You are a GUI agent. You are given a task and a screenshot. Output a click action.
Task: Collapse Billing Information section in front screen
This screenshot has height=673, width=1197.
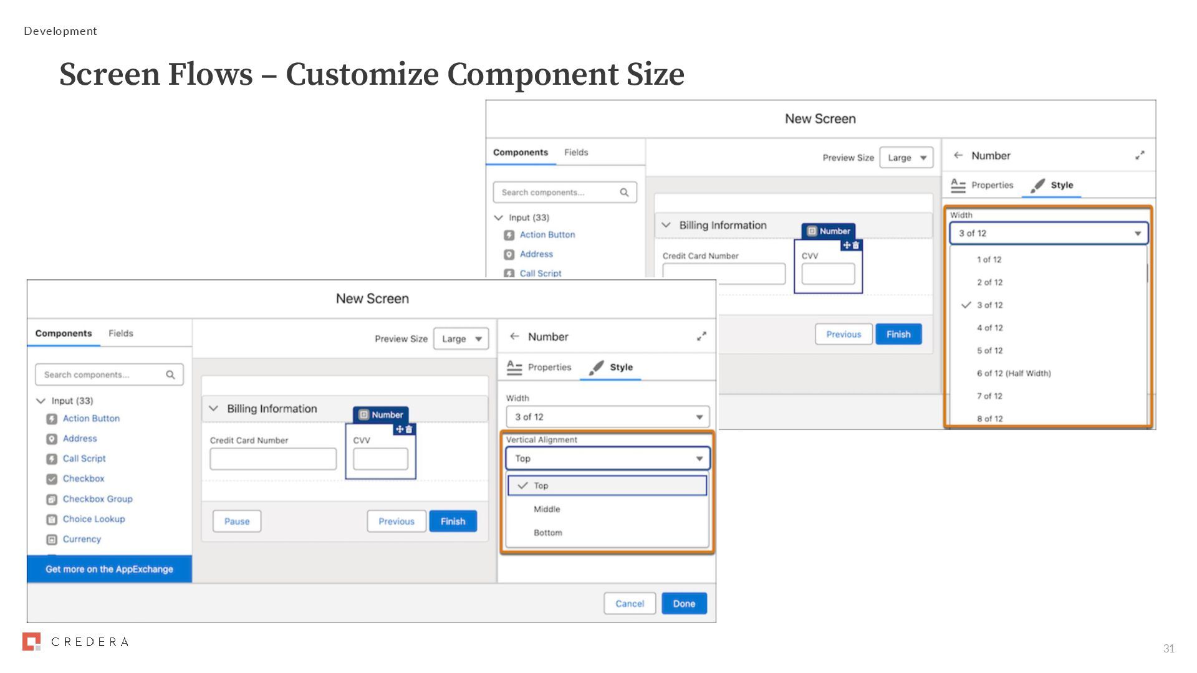214,409
